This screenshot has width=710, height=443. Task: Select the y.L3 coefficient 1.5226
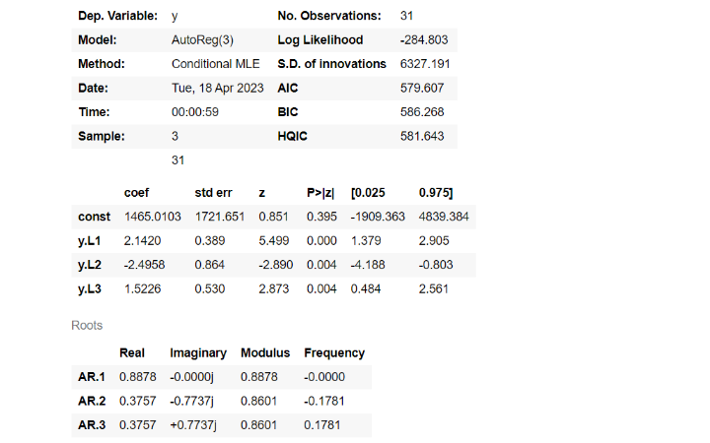pos(143,288)
